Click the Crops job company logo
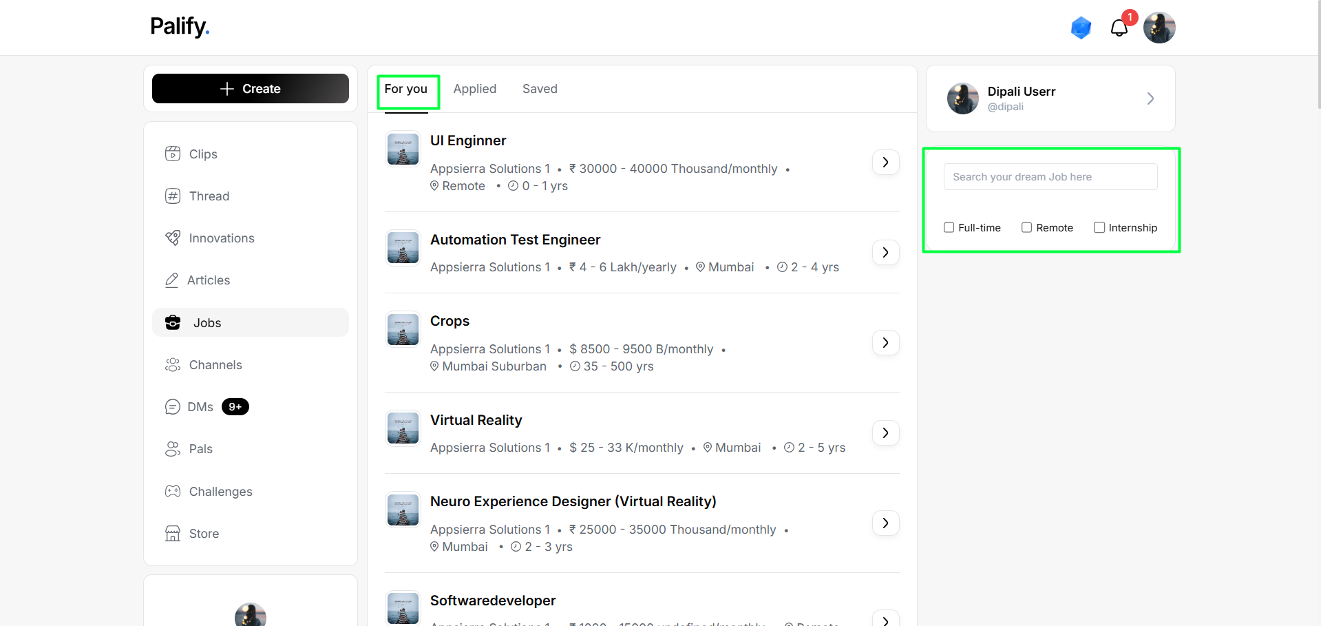The height and width of the screenshot is (626, 1321). [x=403, y=329]
